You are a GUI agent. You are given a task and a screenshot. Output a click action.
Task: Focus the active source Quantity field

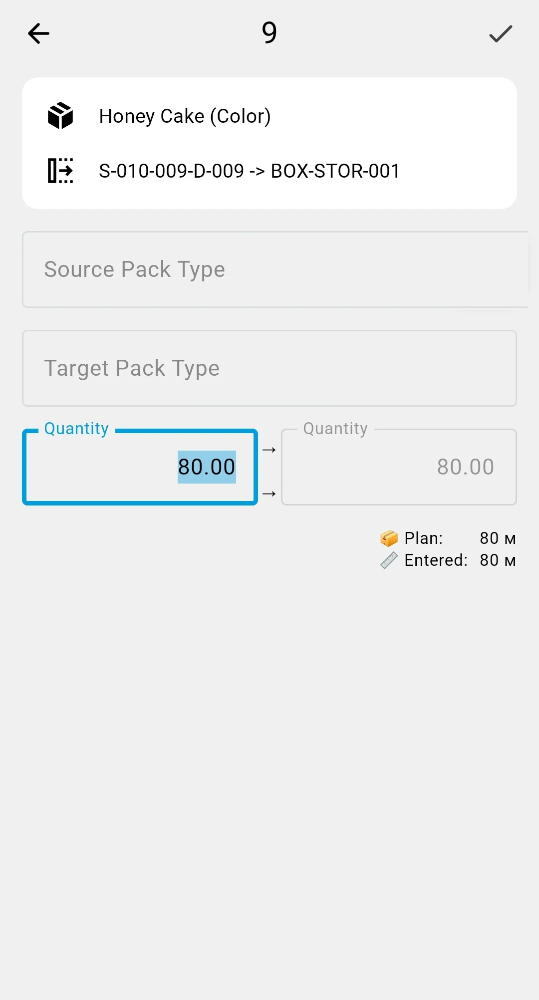pos(140,467)
